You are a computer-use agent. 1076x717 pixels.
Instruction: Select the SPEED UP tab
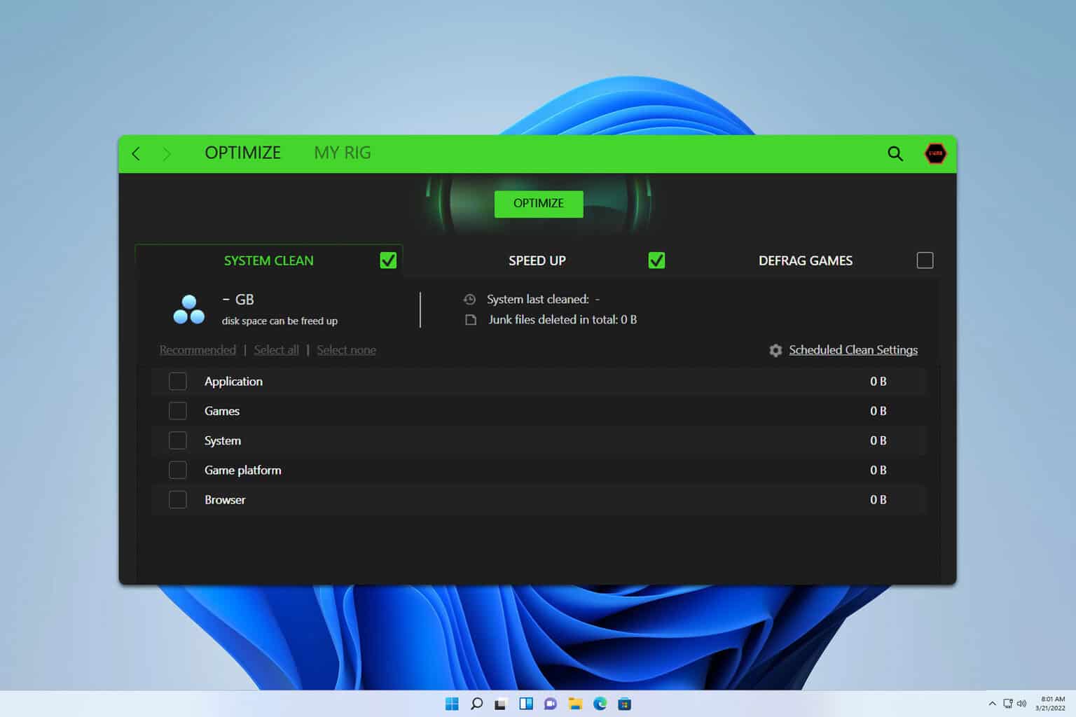tap(537, 260)
